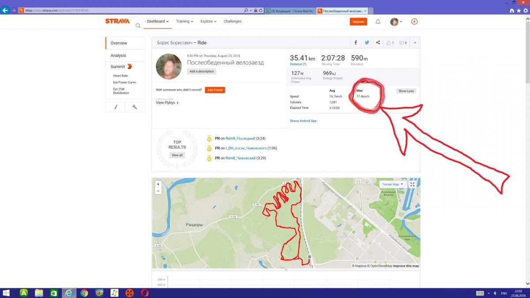This screenshot has width=530, height=298.
Task: Open the Terrain Map type dropdown
Action: click(393, 185)
